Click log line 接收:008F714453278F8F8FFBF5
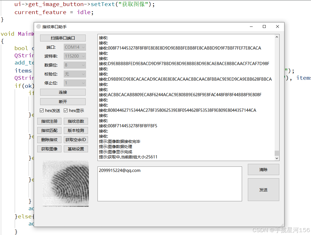Image resolution: width=311 pixels, height=235 pixels. [128, 126]
